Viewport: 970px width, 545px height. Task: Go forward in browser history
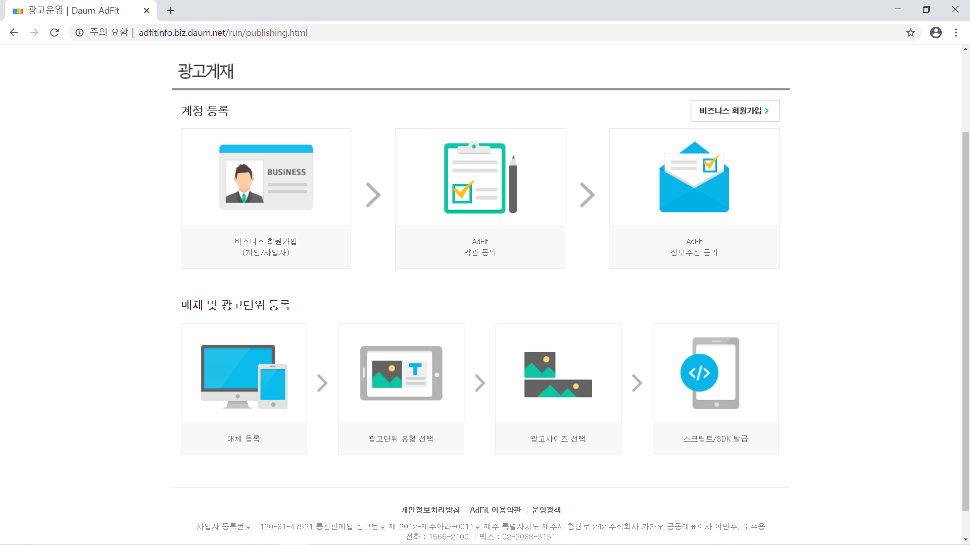pyautogui.click(x=34, y=33)
